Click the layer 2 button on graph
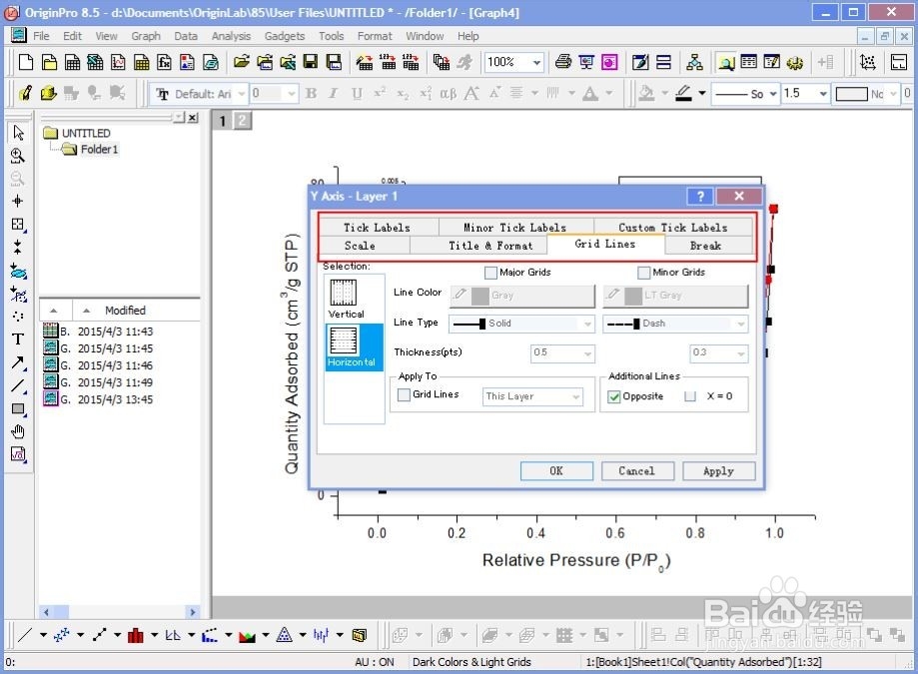Viewport: 918px width, 674px height. click(243, 121)
